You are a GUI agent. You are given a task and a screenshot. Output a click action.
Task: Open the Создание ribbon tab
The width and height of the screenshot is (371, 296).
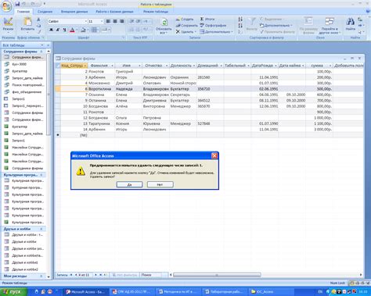point(45,12)
